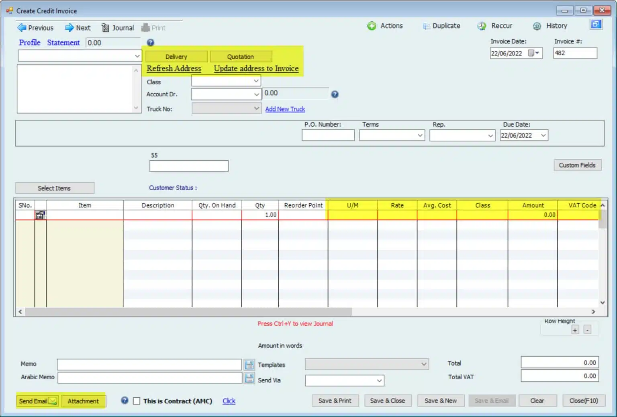This screenshot has width=617, height=417.
Task: Go to Next invoice arrow
Action: click(x=69, y=28)
